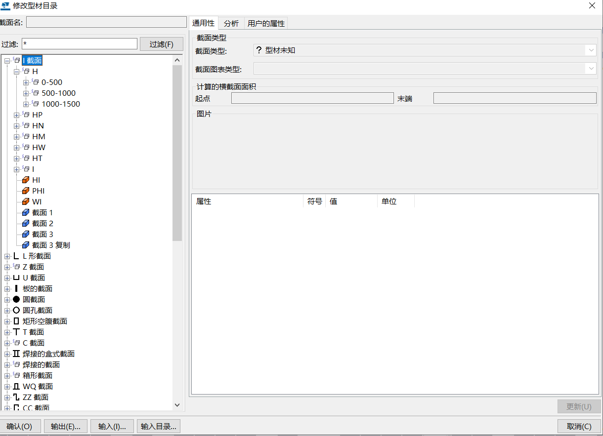Click the icon next to the HP folder

[x=26, y=115]
